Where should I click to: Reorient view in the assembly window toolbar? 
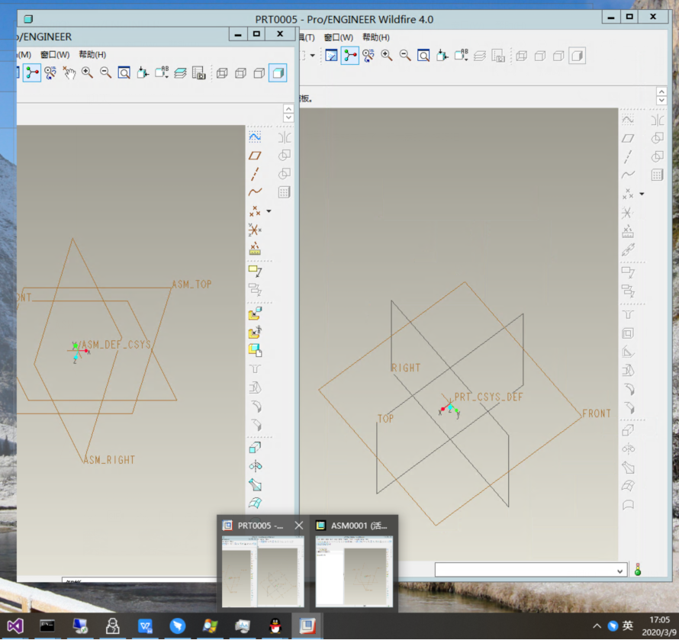pyautogui.click(x=143, y=72)
